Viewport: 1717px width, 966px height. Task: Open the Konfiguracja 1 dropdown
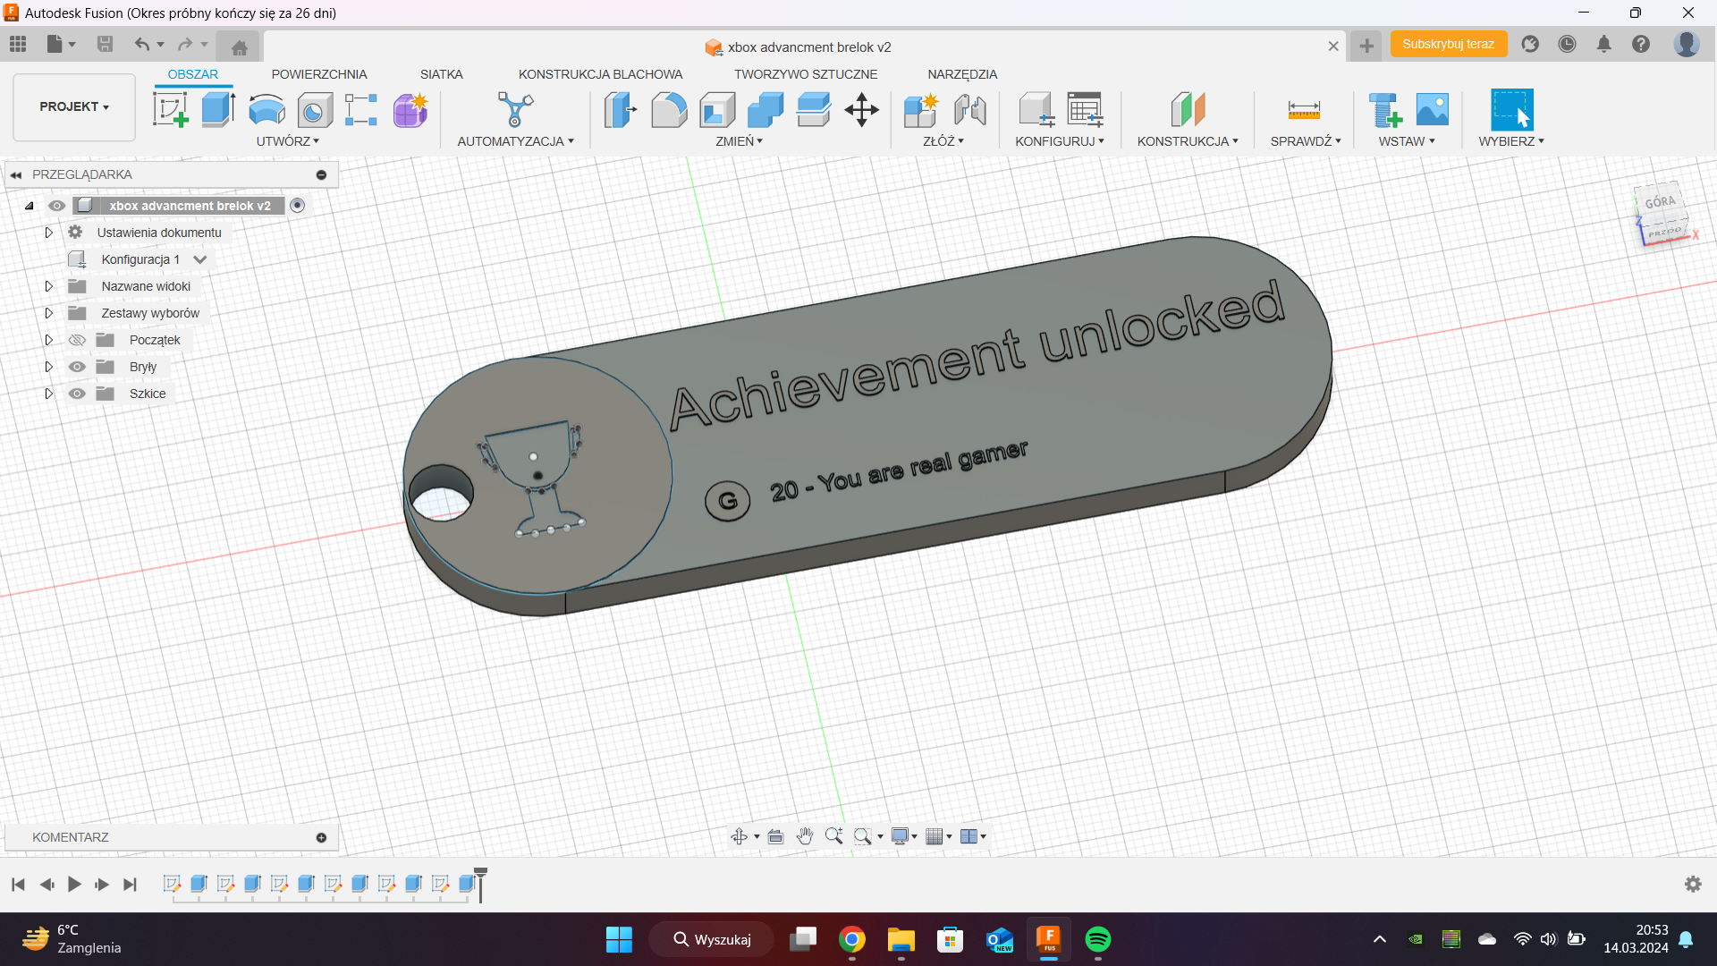click(x=200, y=259)
